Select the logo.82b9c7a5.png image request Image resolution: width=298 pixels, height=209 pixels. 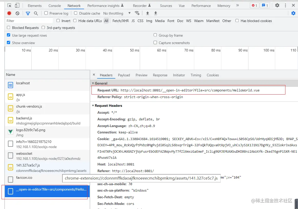[47, 132]
